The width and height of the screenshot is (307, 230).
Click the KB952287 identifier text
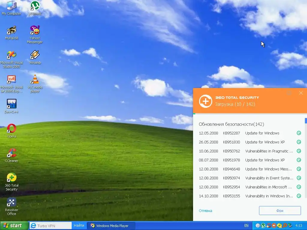pos(231,133)
